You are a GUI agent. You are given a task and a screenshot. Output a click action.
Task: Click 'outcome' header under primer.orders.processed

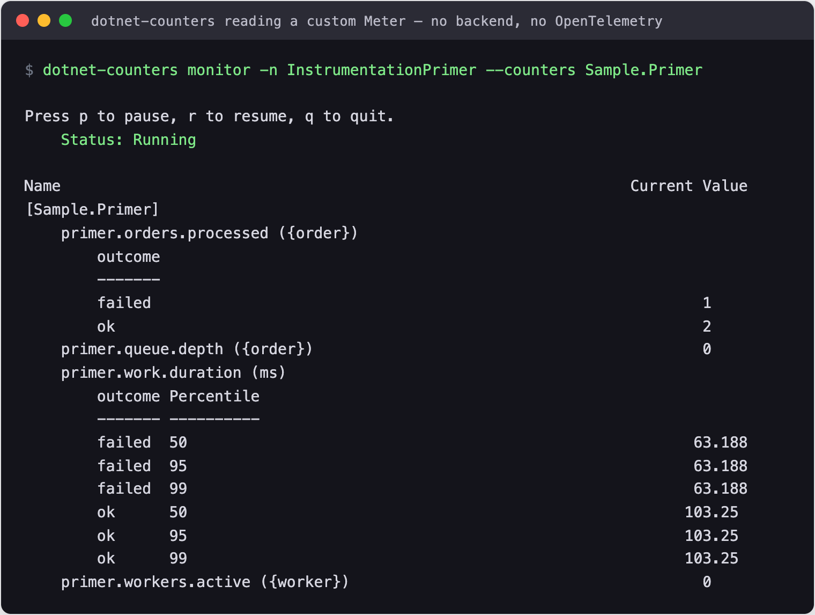coord(129,257)
